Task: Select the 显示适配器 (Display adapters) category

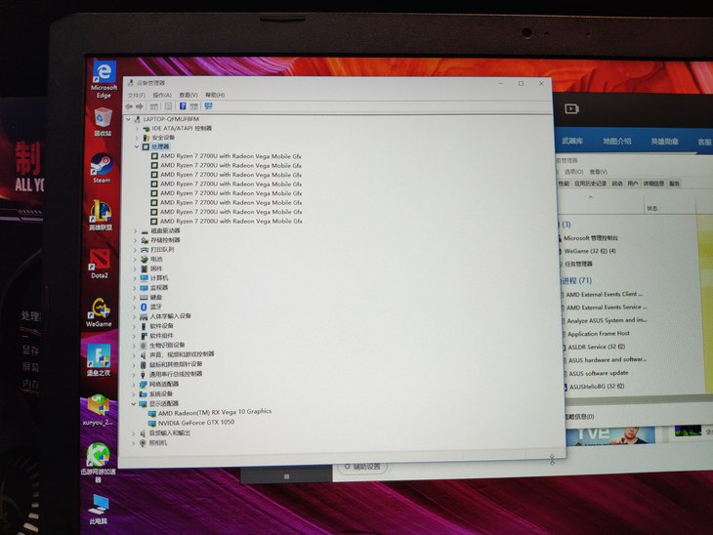Action: (164, 403)
